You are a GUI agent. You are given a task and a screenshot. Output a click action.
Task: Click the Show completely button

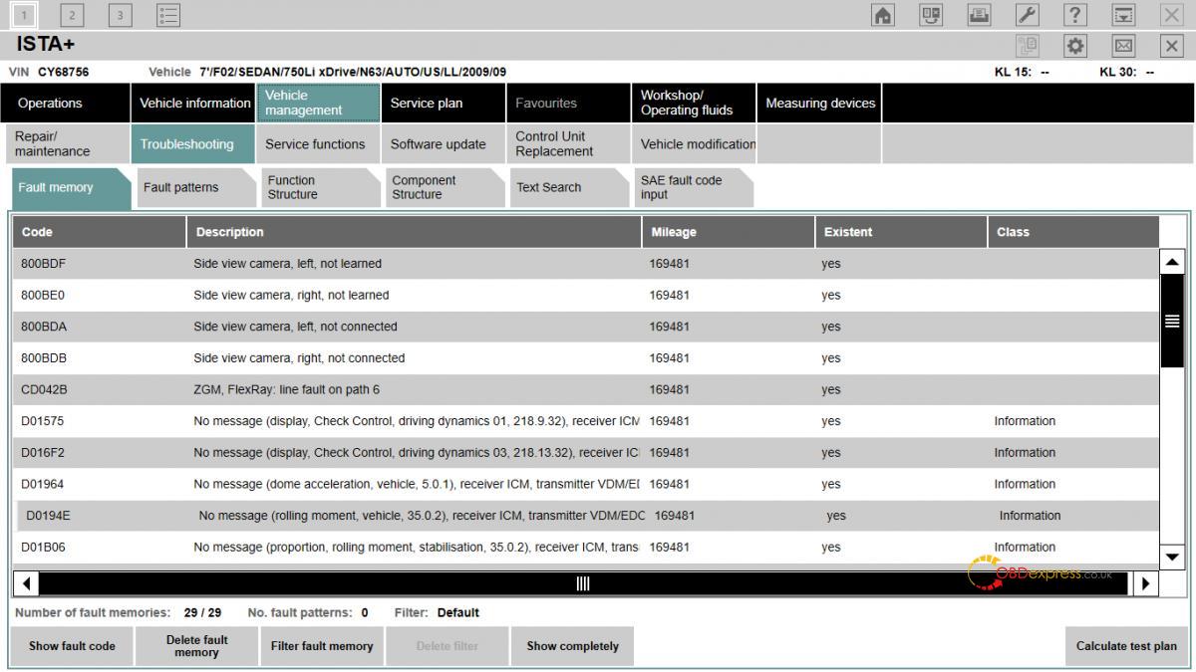(572, 646)
